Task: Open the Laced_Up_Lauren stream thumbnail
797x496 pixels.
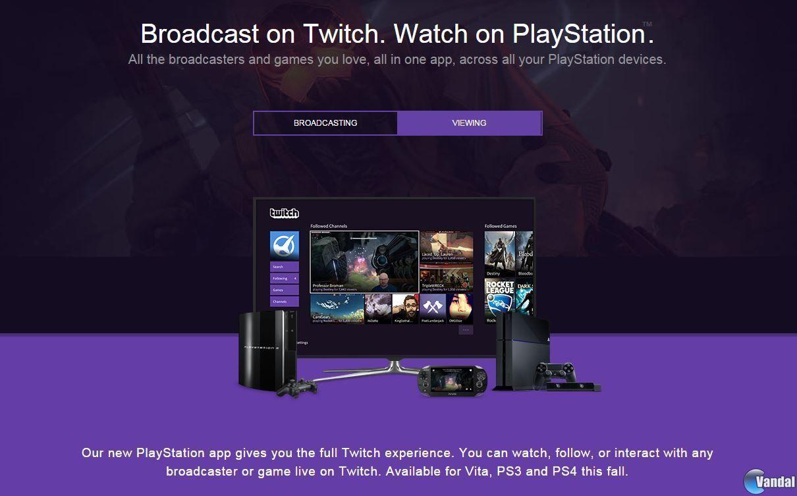Action: pos(447,246)
